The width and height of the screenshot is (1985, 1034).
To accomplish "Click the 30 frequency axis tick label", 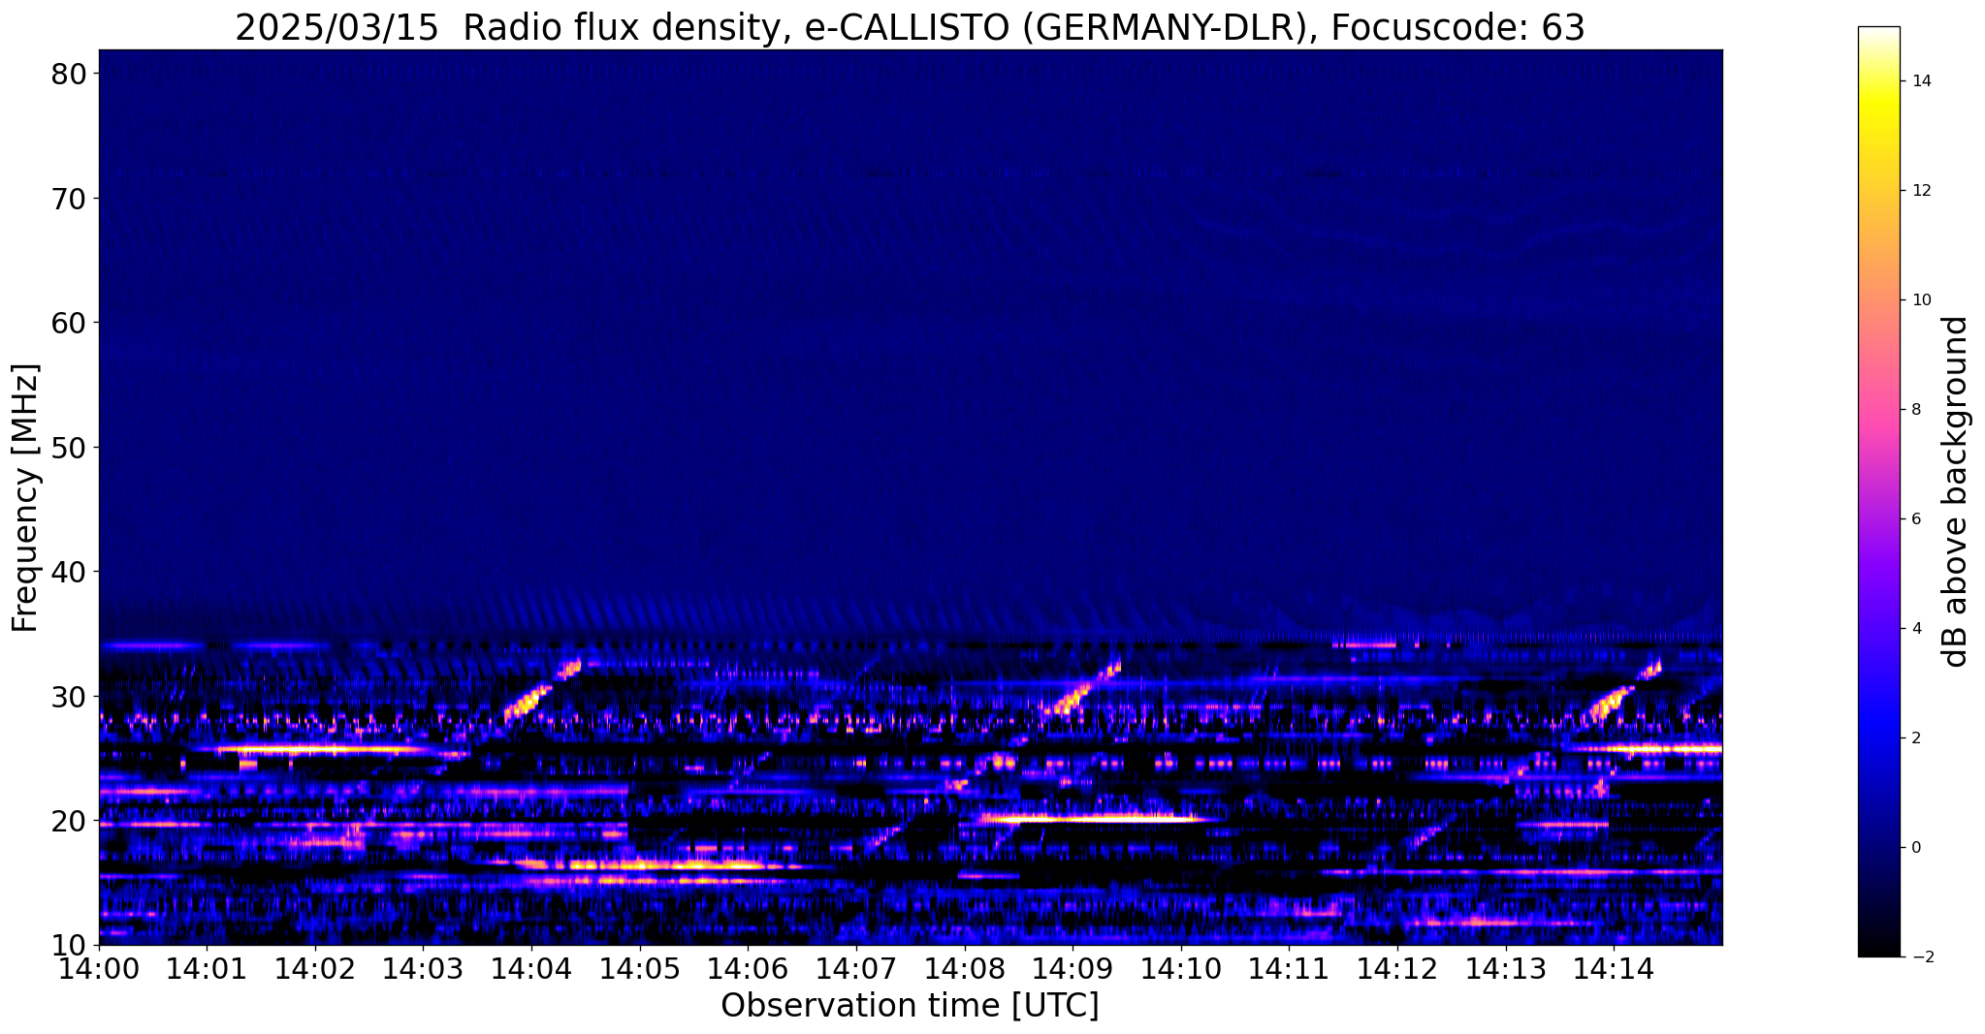I will coord(69,697).
